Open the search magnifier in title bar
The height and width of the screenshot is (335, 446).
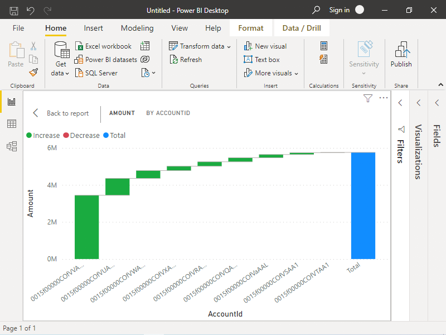(316, 10)
